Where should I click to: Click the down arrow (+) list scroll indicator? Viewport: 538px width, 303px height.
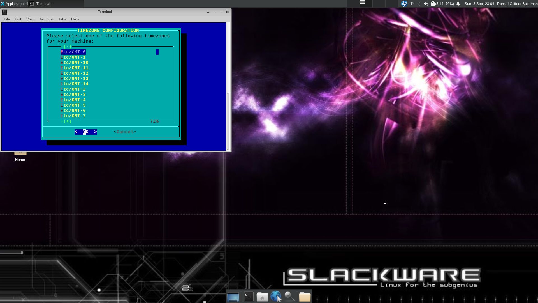pyautogui.click(x=66, y=121)
